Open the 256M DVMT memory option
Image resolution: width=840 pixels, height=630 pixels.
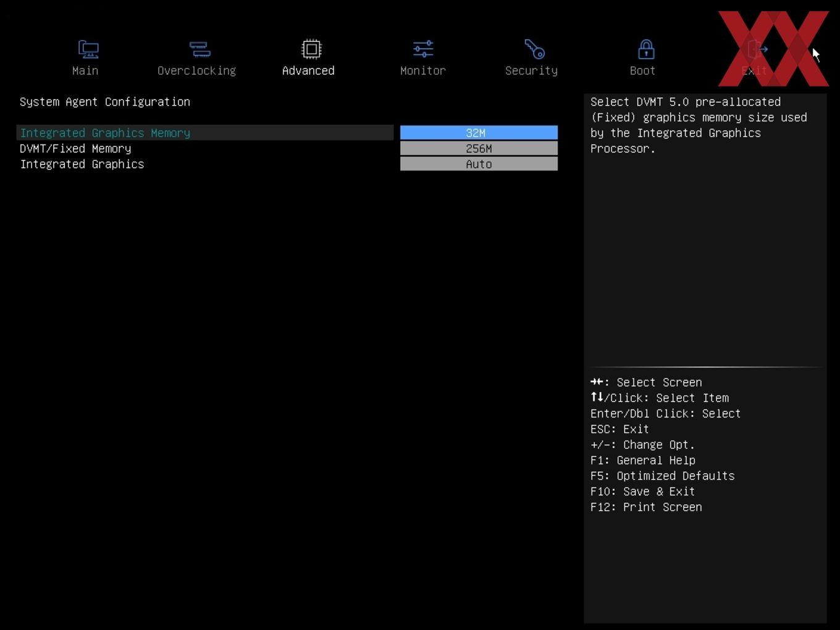[x=479, y=148]
